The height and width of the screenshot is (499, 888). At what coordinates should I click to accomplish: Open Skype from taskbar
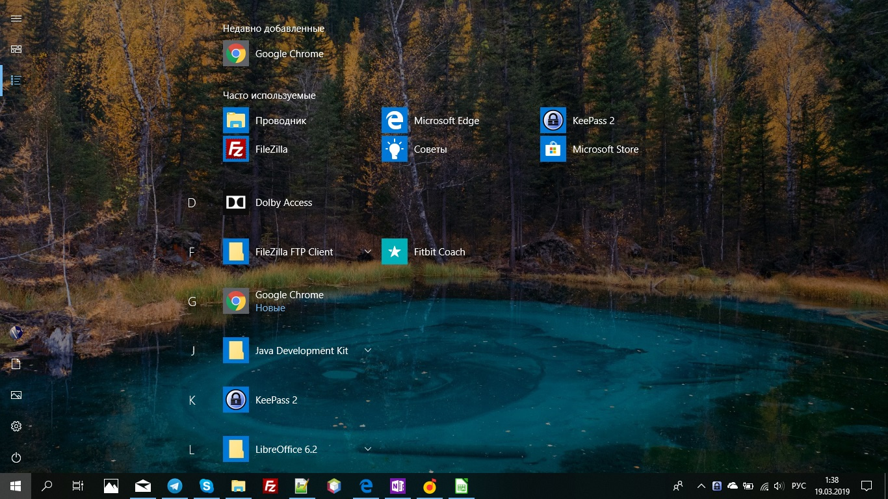[x=207, y=486]
